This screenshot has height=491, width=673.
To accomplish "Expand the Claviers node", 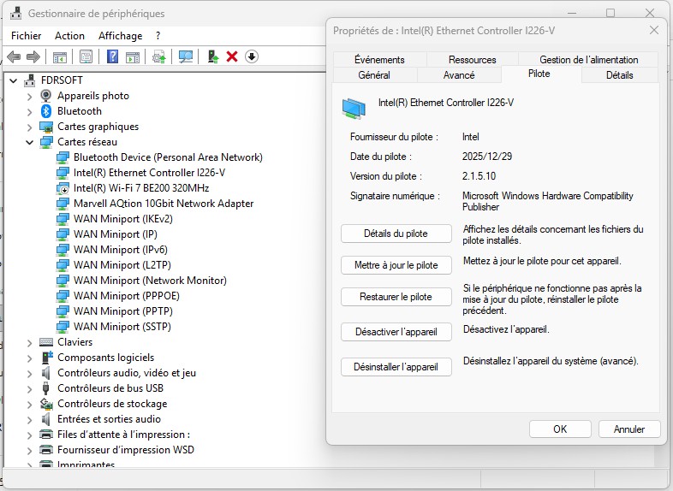I will (x=29, y=342).
